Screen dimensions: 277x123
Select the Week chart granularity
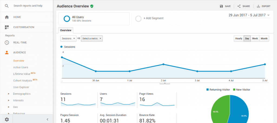tap(255, 38)
